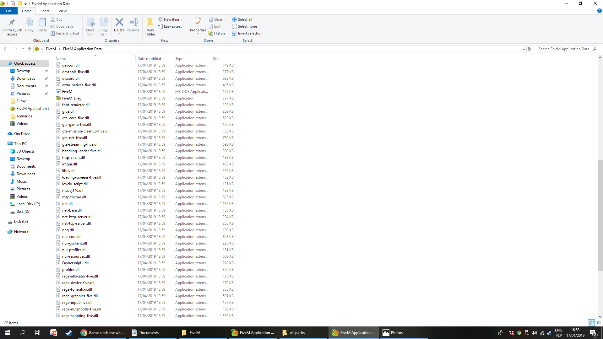This screenshot has height=339, width=603.
Task: Click Copy path button
Action: pyautogui.click(x=62, y=26)
